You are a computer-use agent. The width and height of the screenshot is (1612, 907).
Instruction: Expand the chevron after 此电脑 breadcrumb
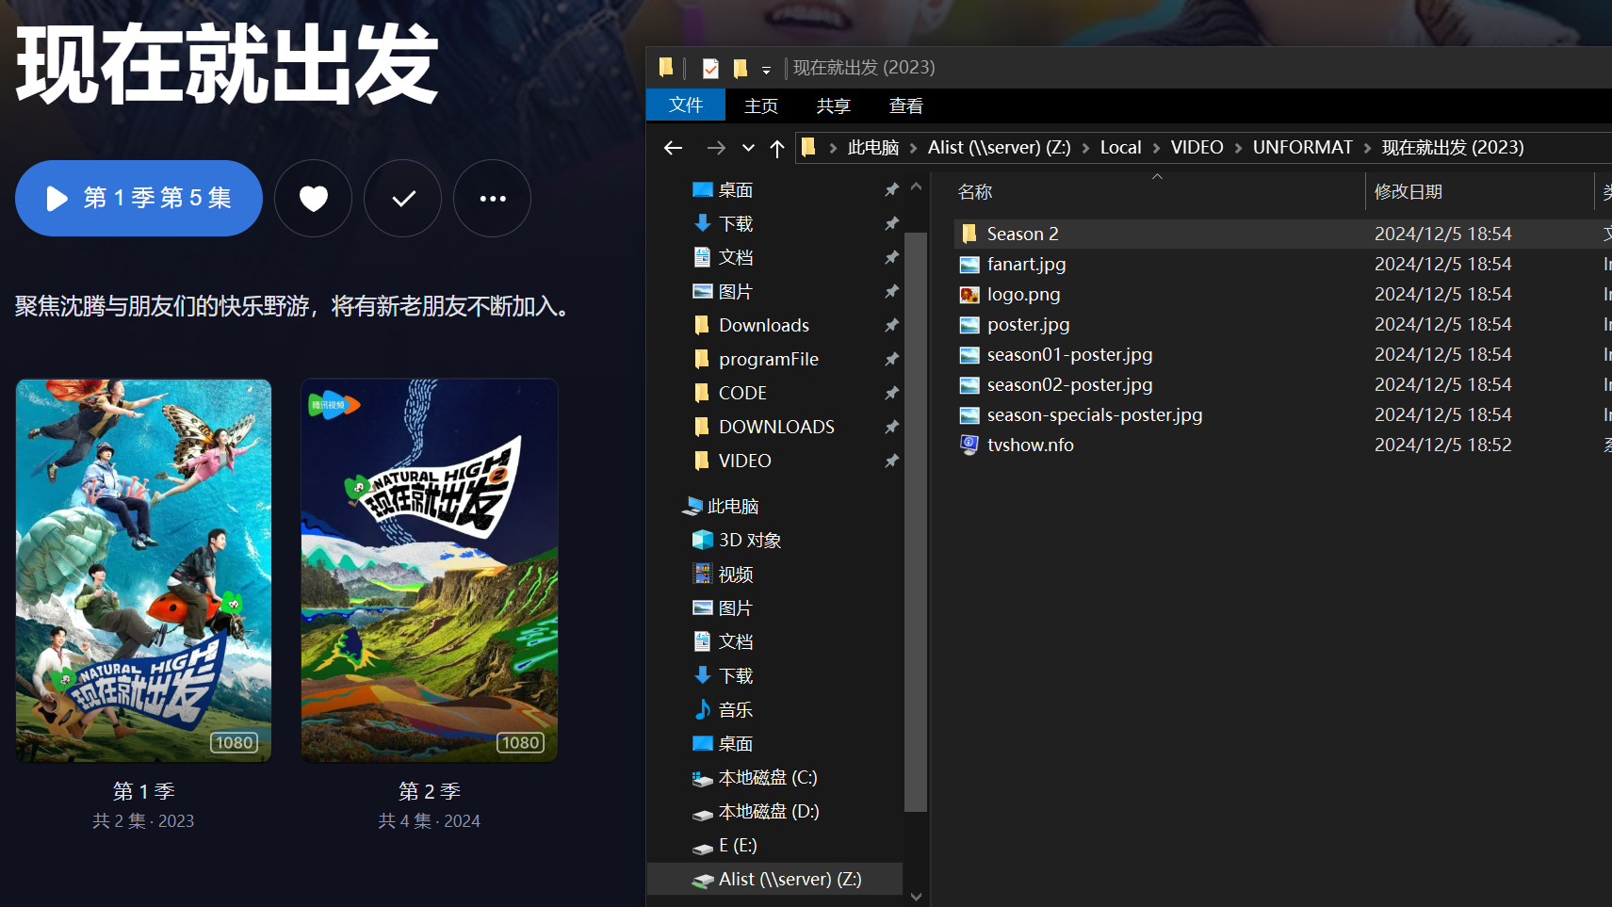tap(913, 148)
